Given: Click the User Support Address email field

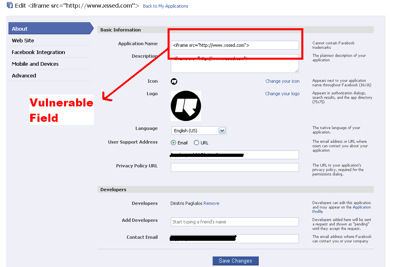Looking at the screenshot, I should click(234, 155).
